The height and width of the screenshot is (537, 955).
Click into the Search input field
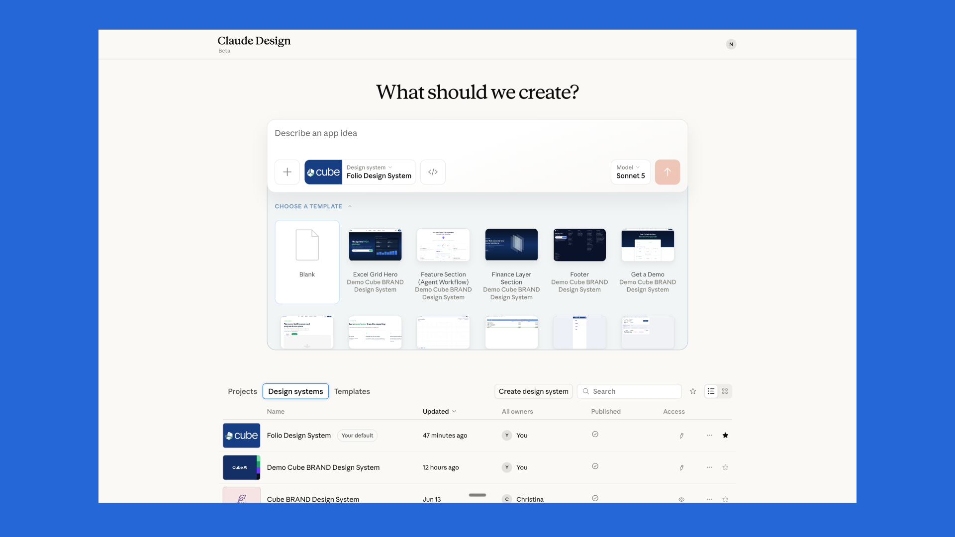629,391
